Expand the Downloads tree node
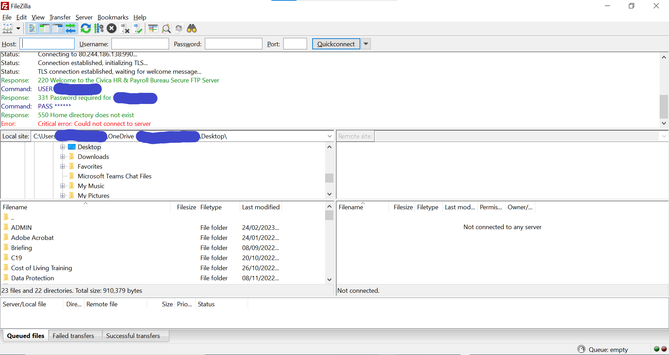Viewport: 669px width, 355px height. [x=63, y=157]
